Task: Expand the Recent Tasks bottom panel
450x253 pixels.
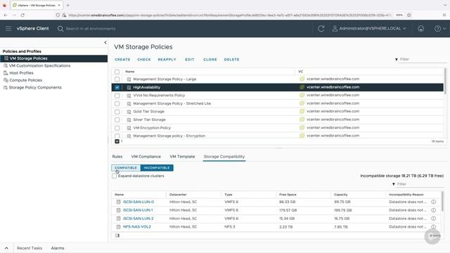Action: [6, 248]
